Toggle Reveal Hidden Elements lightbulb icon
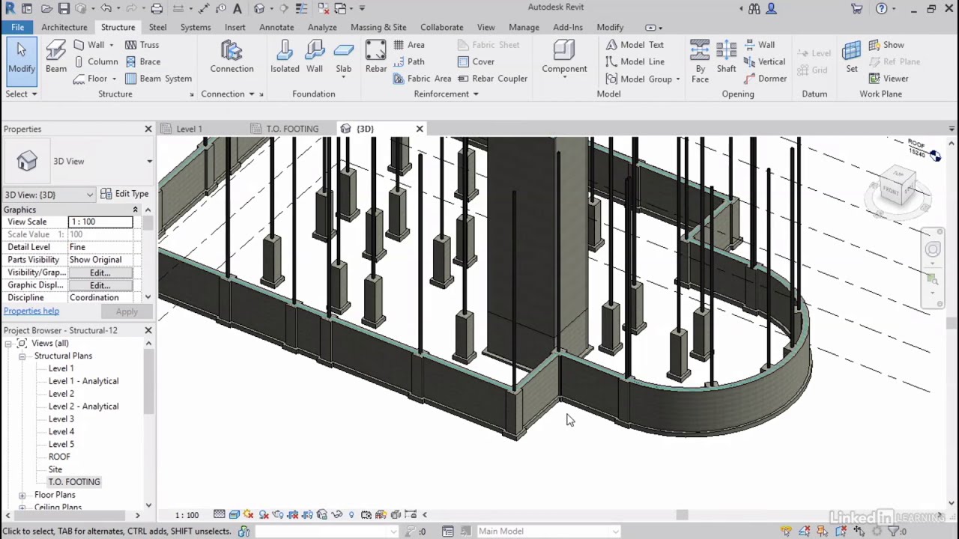959x539 pixels. (351, 514)
